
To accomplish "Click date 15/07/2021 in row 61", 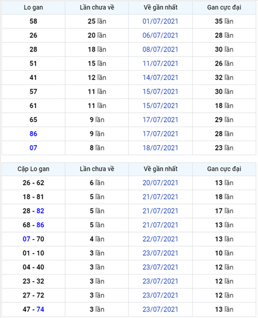I will tap(160, 106).
